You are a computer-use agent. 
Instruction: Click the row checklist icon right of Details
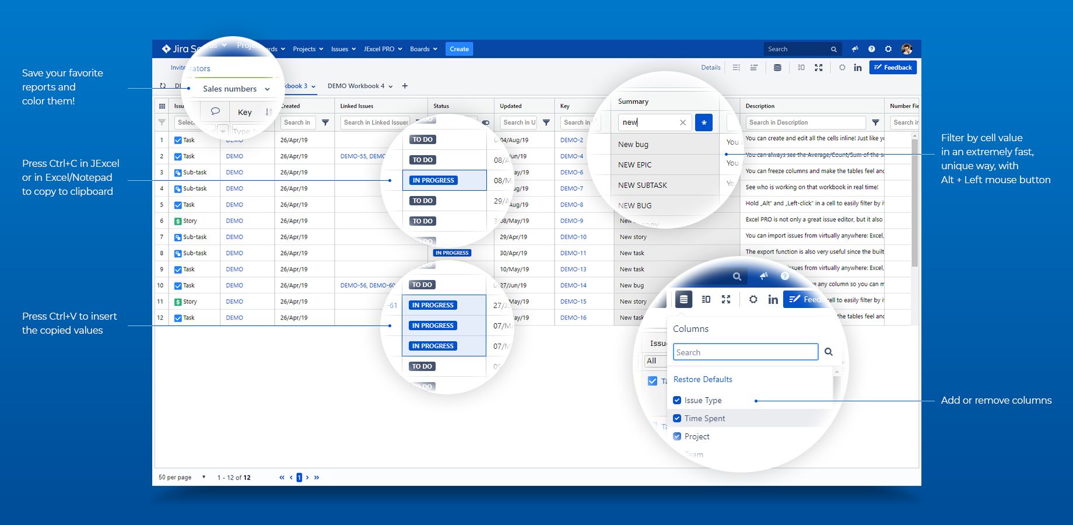(x=736, y=68)
